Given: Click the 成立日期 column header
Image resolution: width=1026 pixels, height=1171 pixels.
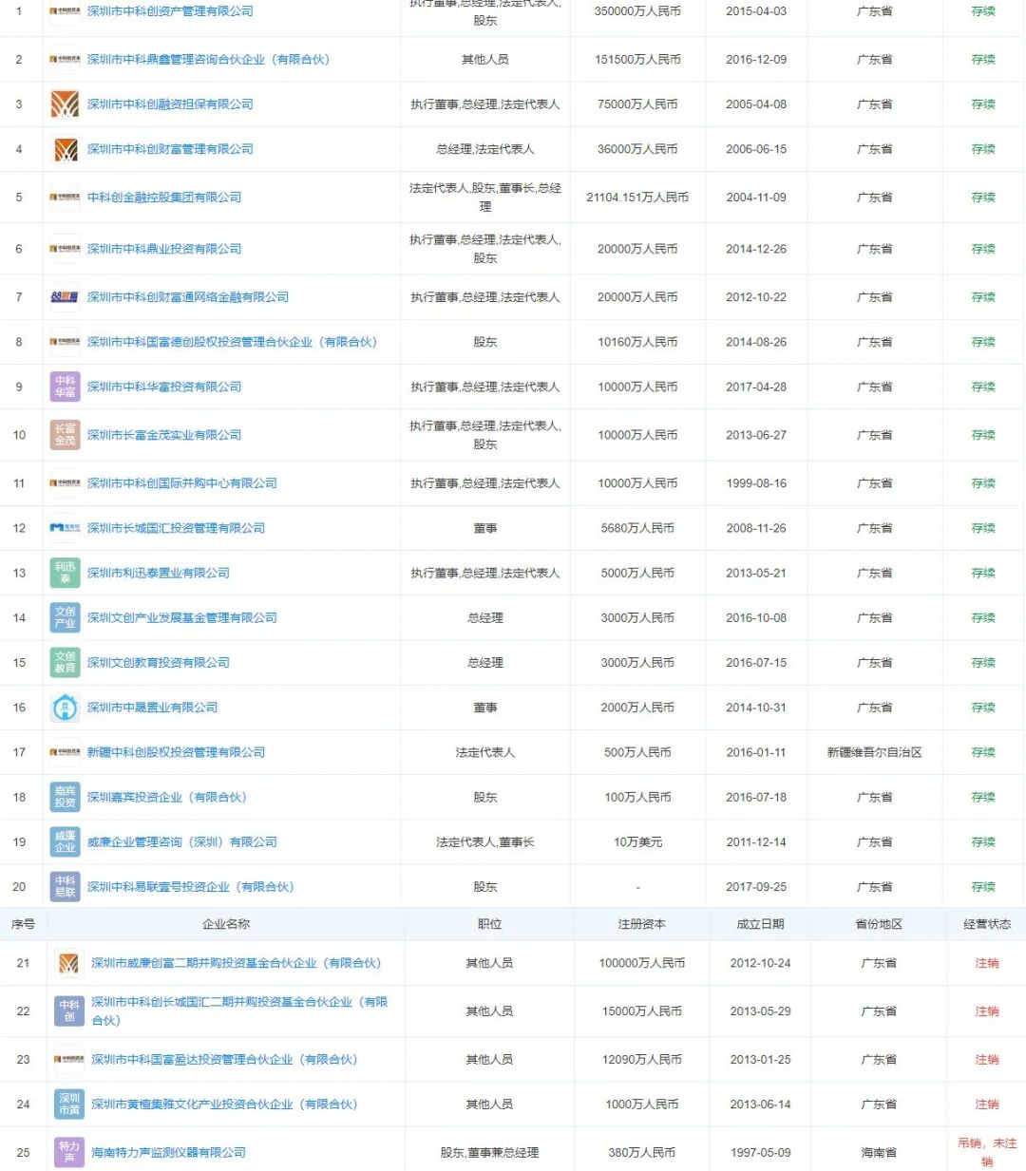Looking at the screenshot, I should [760, 924].
